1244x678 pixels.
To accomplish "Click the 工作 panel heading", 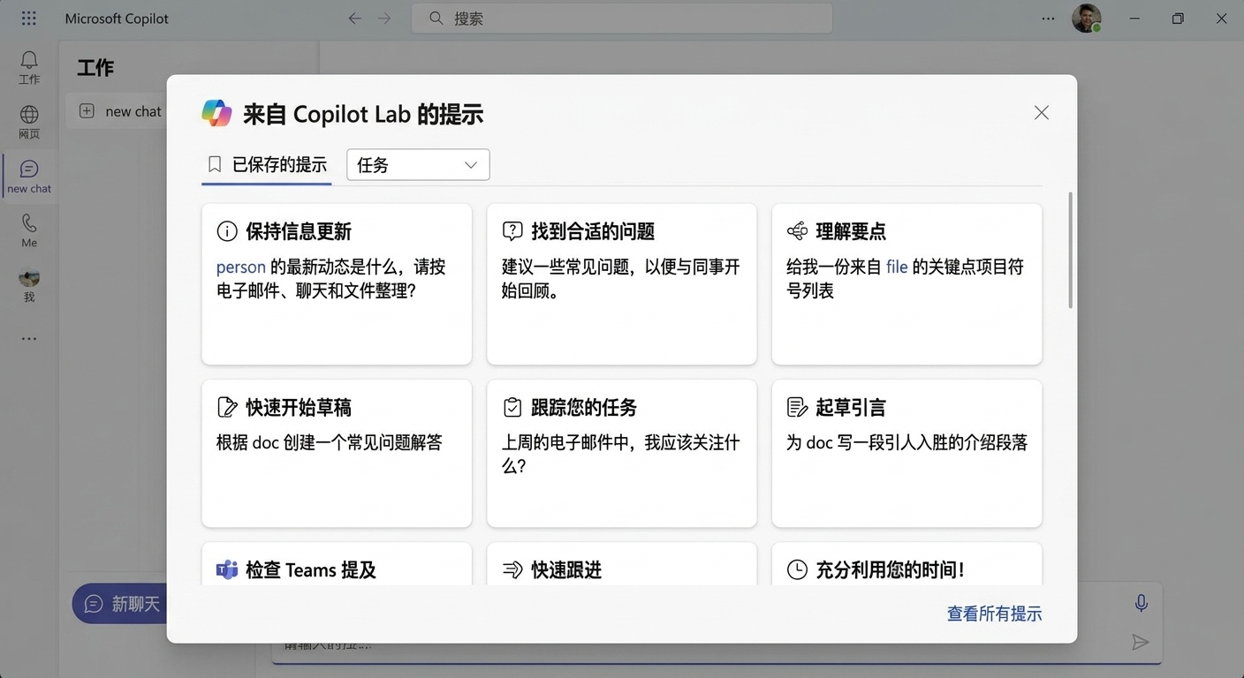I will (x=95, y=67).
